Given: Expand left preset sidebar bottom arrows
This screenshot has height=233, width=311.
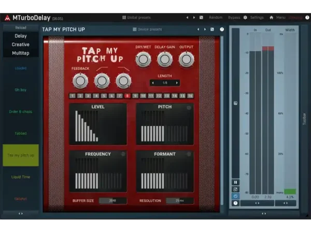Looking at the screenshot, I should pyautogui.click(x=21, y=213).
